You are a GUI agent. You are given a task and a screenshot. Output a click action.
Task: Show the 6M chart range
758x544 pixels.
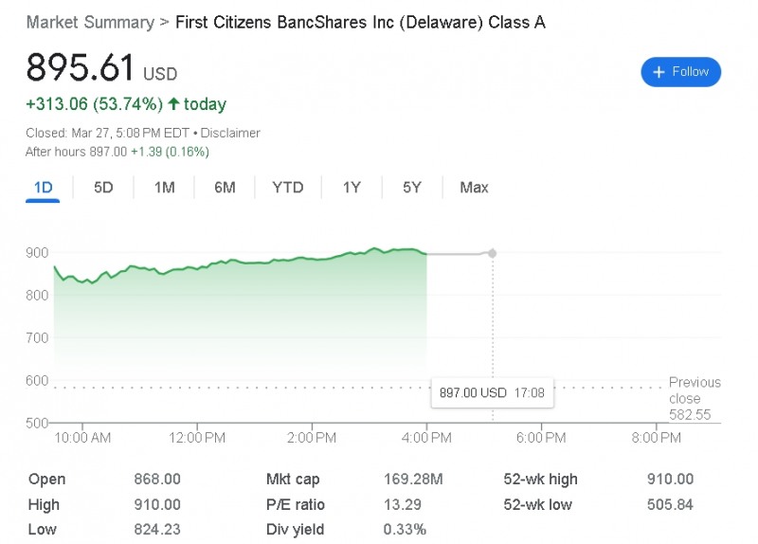[x=225, y=188]
